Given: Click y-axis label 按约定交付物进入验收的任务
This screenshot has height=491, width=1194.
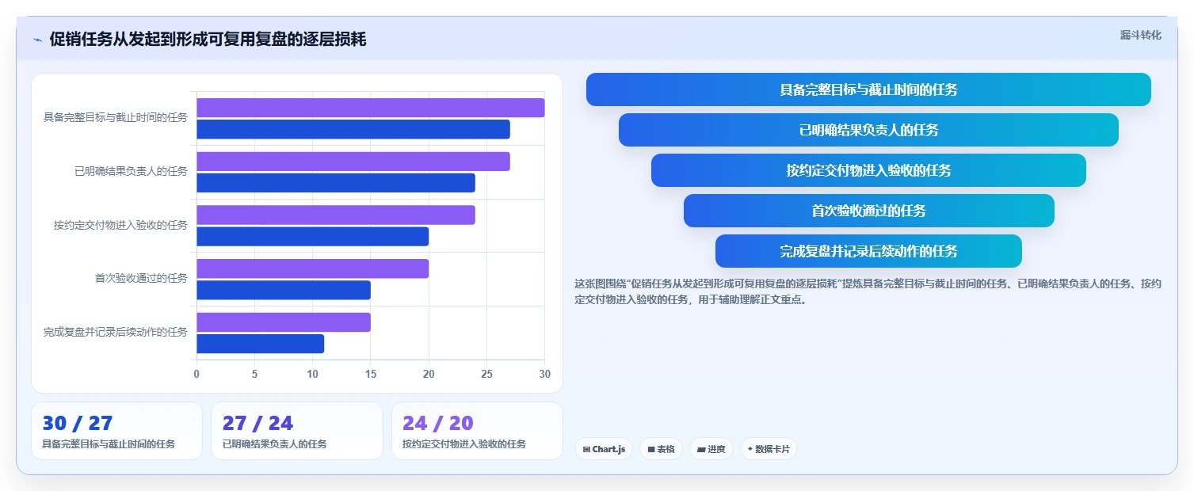Looking at the screenshot, I should coord(121,225).
